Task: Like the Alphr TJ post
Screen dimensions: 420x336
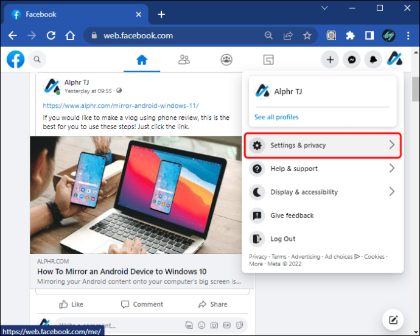Action: (71, 304)
